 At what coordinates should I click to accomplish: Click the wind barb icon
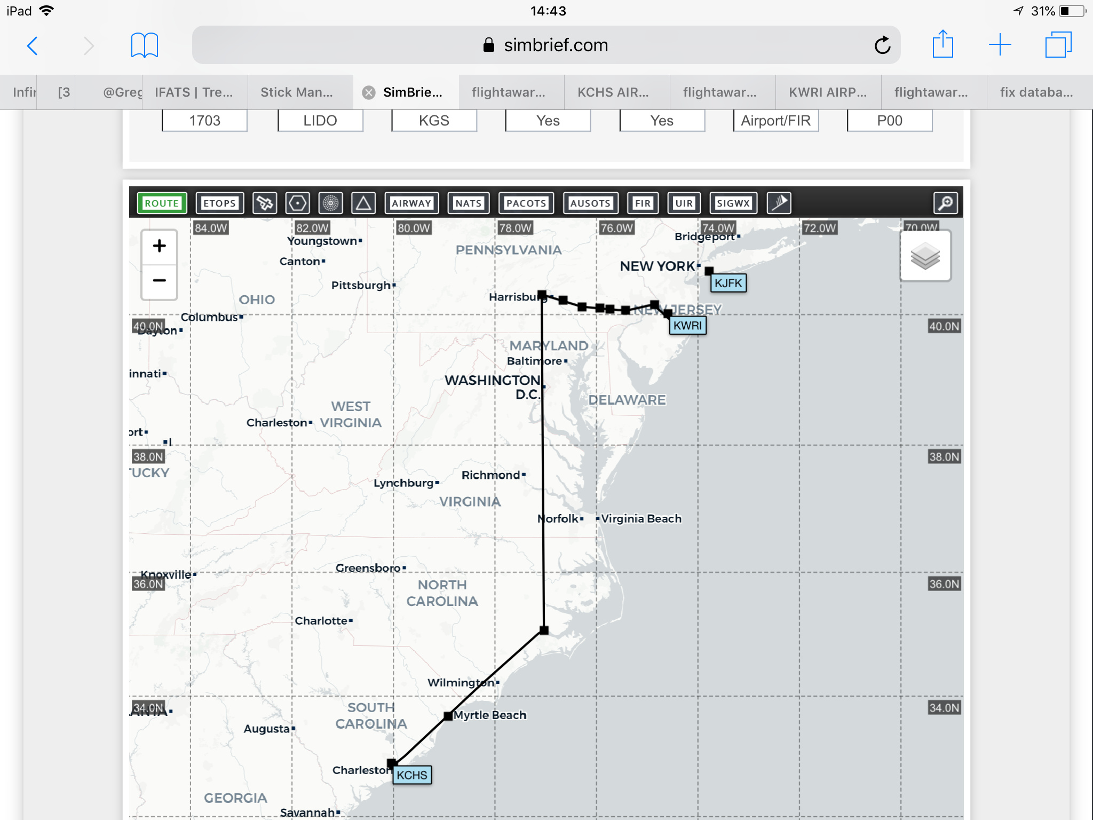779,203
